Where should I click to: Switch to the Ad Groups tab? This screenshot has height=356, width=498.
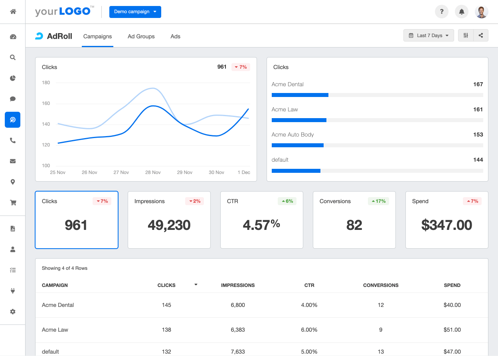(141, 36)
